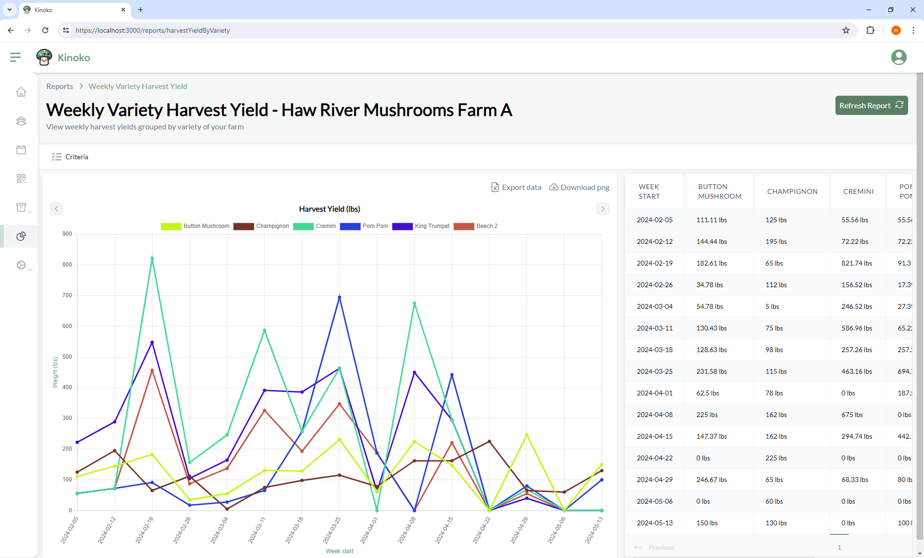
Task: Click the Refresh Report button
Action: pos(871,105)
